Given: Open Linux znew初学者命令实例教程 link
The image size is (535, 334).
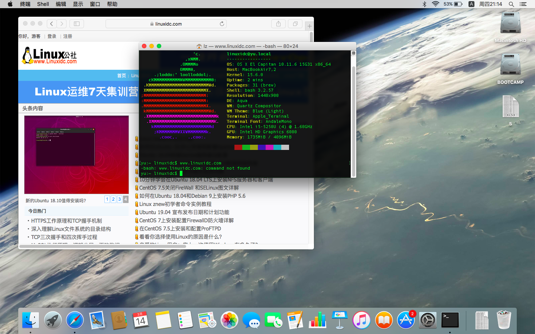Looking at the screenshot, I should (175, 204).
